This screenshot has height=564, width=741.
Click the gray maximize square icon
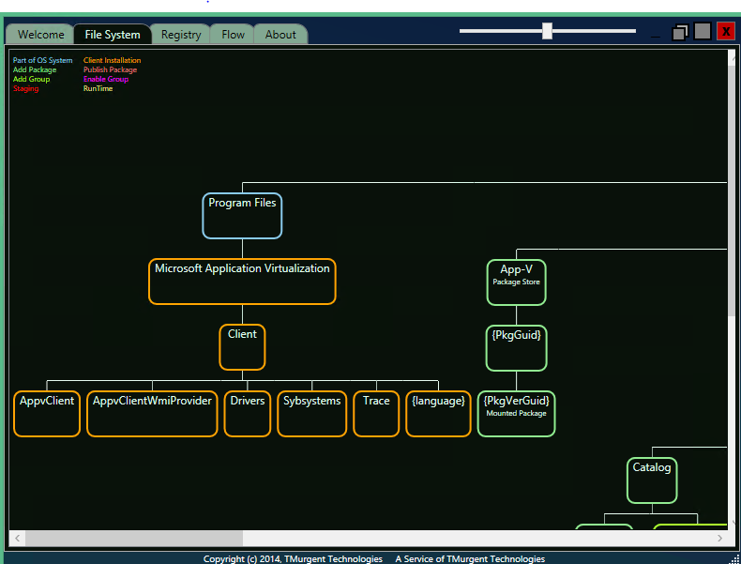pyautogui.click(x=703, y=31)
